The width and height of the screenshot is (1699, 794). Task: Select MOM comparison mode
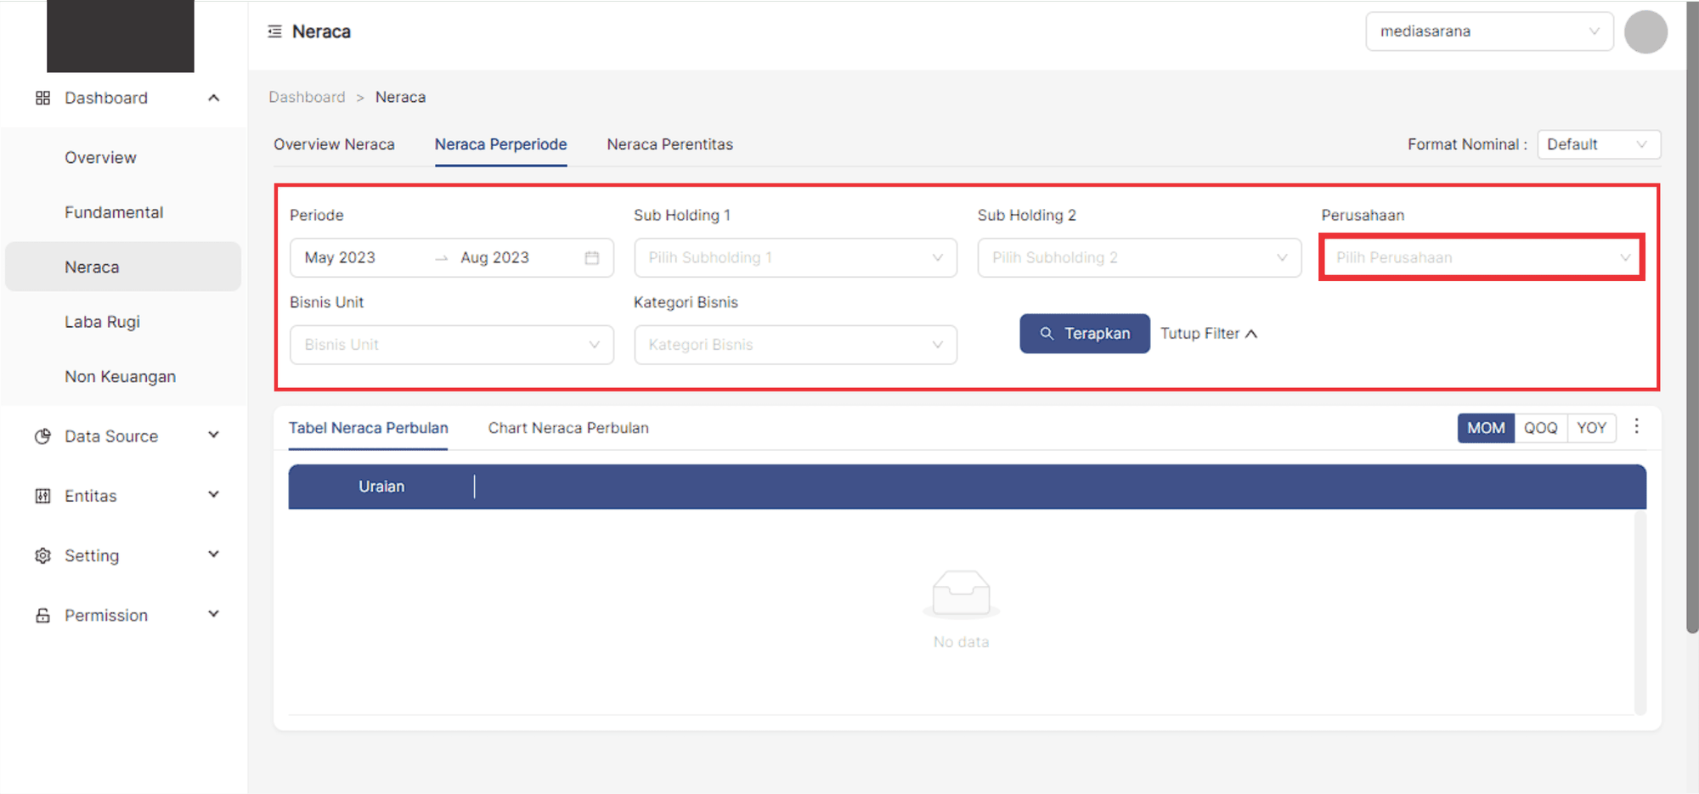click(1485, 428)
